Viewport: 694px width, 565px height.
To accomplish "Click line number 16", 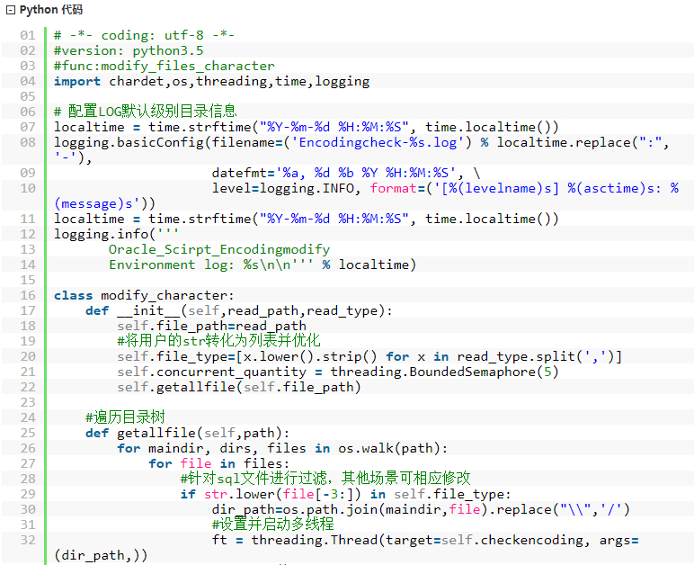I will pyautogui.click(x=28, y=295).
